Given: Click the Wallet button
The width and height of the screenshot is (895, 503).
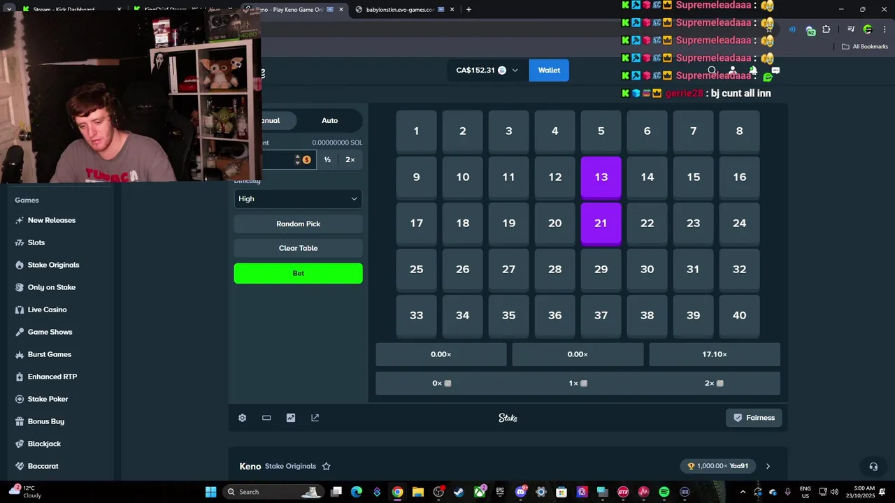Looking at the screenshot, I should (x=549, y=71).
